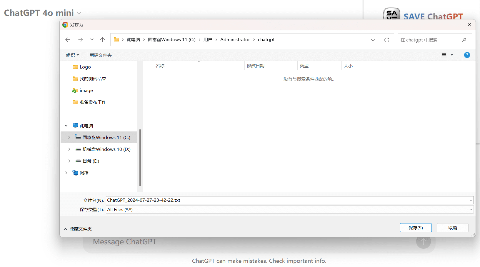Select the 机械盘Windows 10 (D:) drive
Screen dimensions: 480x267
[103, 149]
